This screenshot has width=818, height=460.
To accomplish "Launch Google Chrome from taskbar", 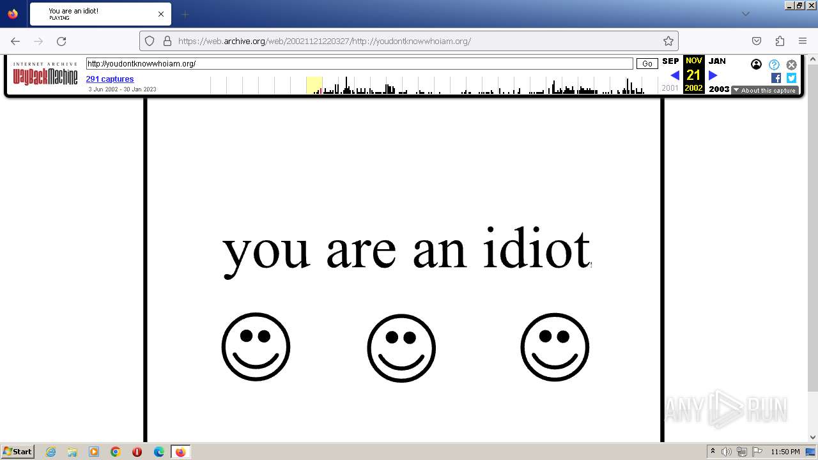I will point(116,452).
